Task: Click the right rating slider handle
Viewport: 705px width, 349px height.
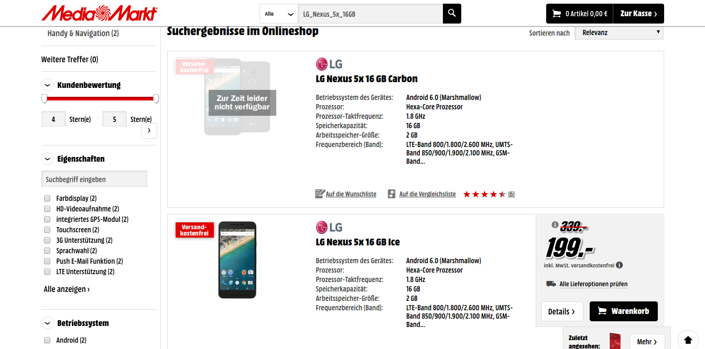Action: coord(156,99)
